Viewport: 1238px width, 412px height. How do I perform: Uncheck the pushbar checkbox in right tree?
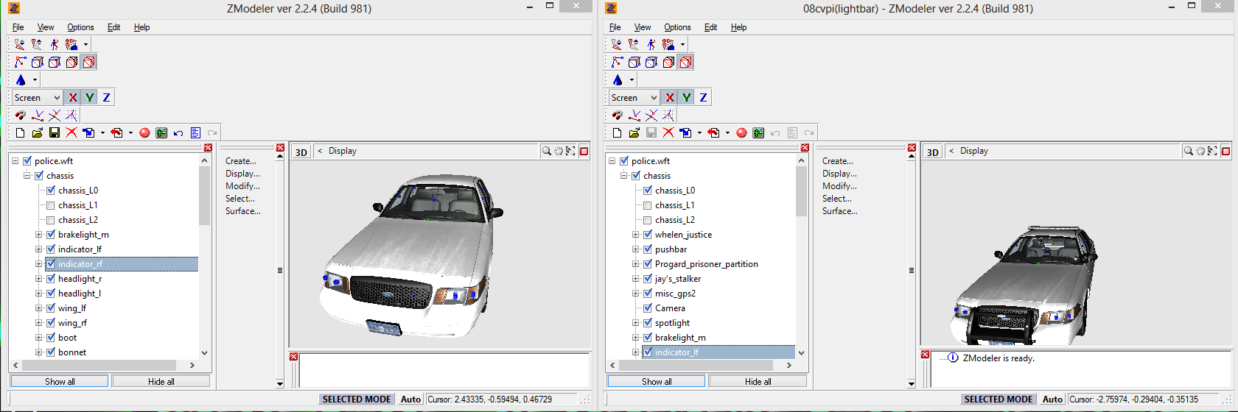coord(648,249)
